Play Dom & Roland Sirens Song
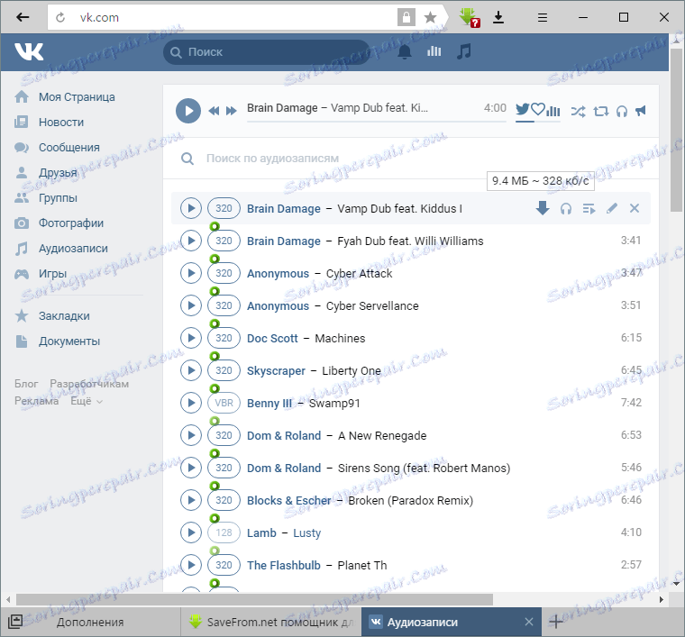The image size is (685, 637). (191, 468)
